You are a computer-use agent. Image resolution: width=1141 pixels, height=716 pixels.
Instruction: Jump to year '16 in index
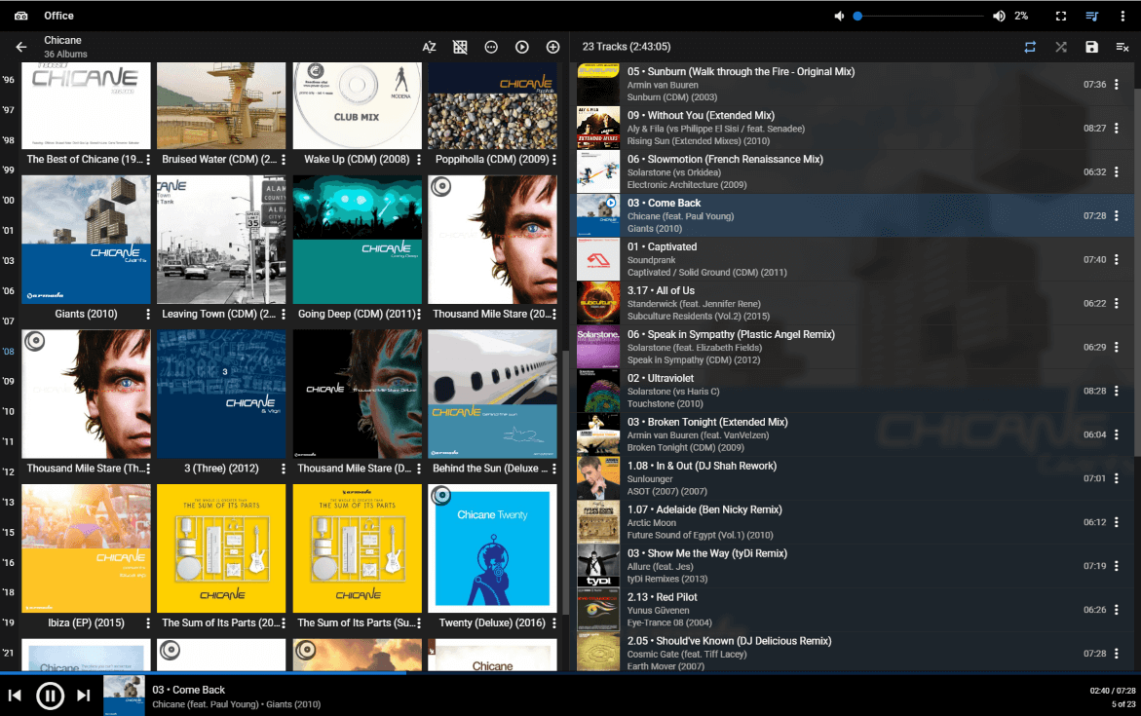click(x=9, y=562)
